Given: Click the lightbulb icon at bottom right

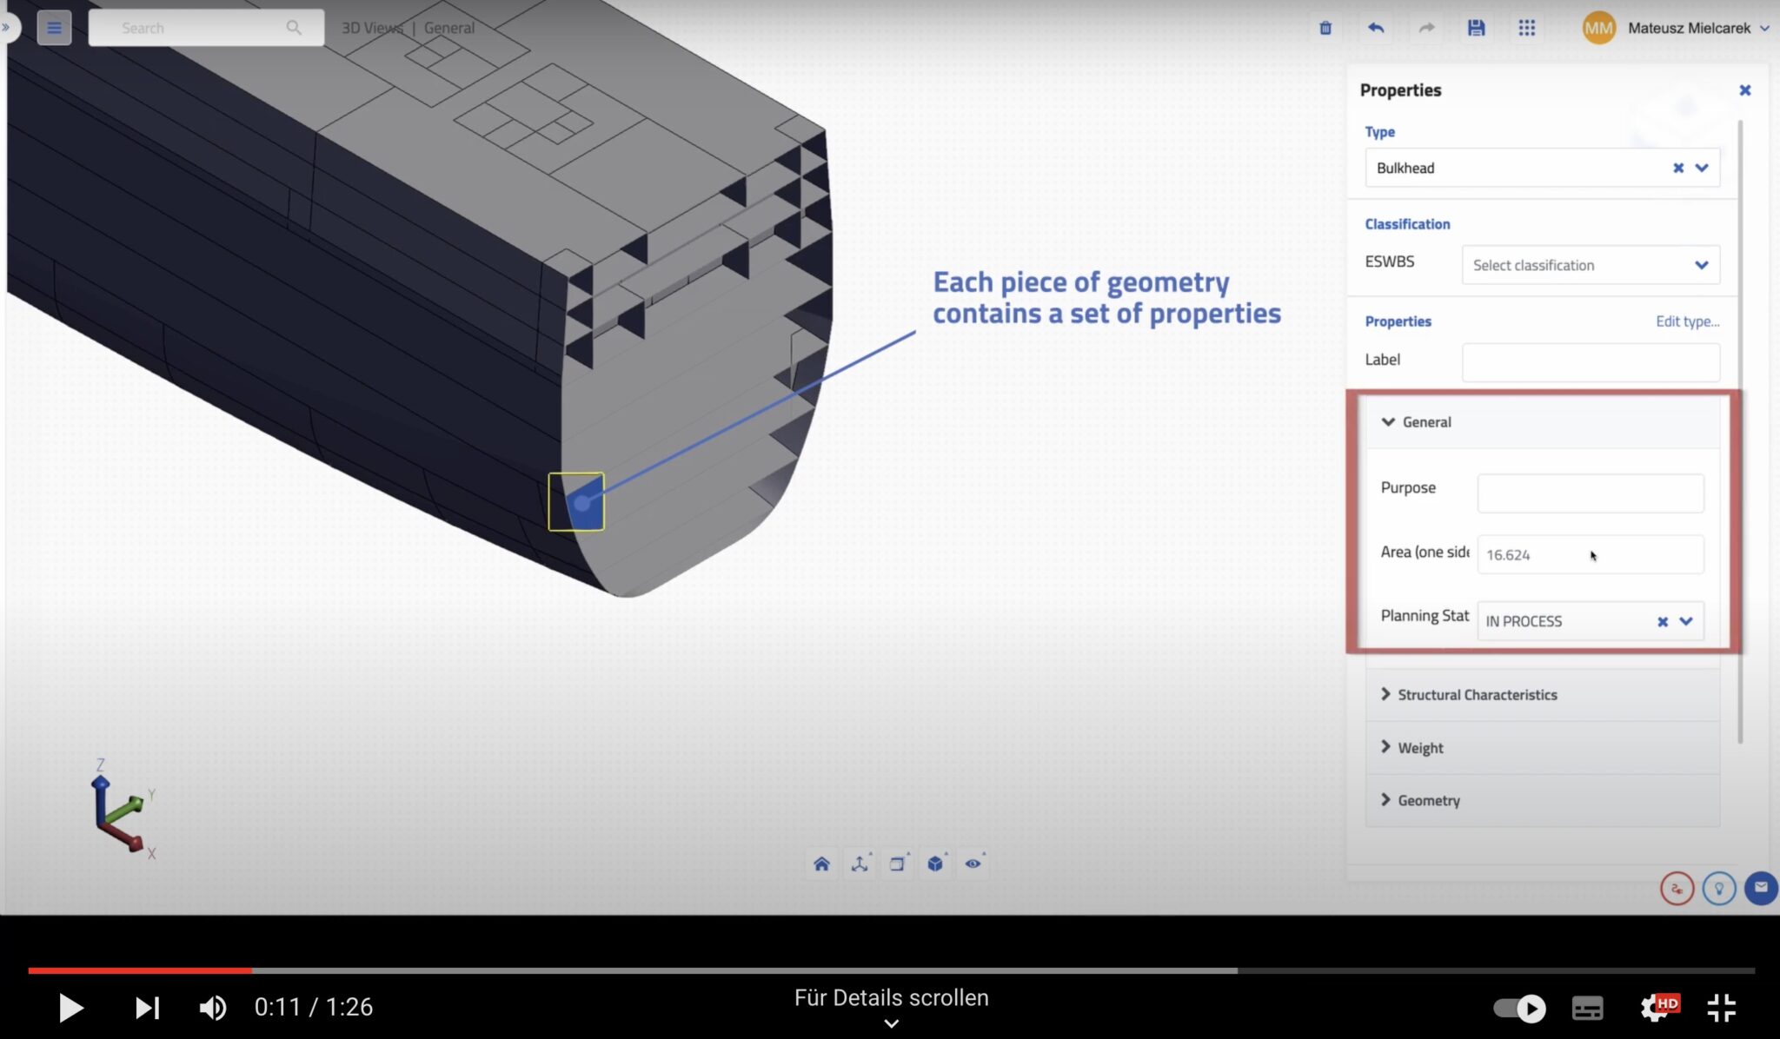Looking at the screenshot, I should (1719, 888).
